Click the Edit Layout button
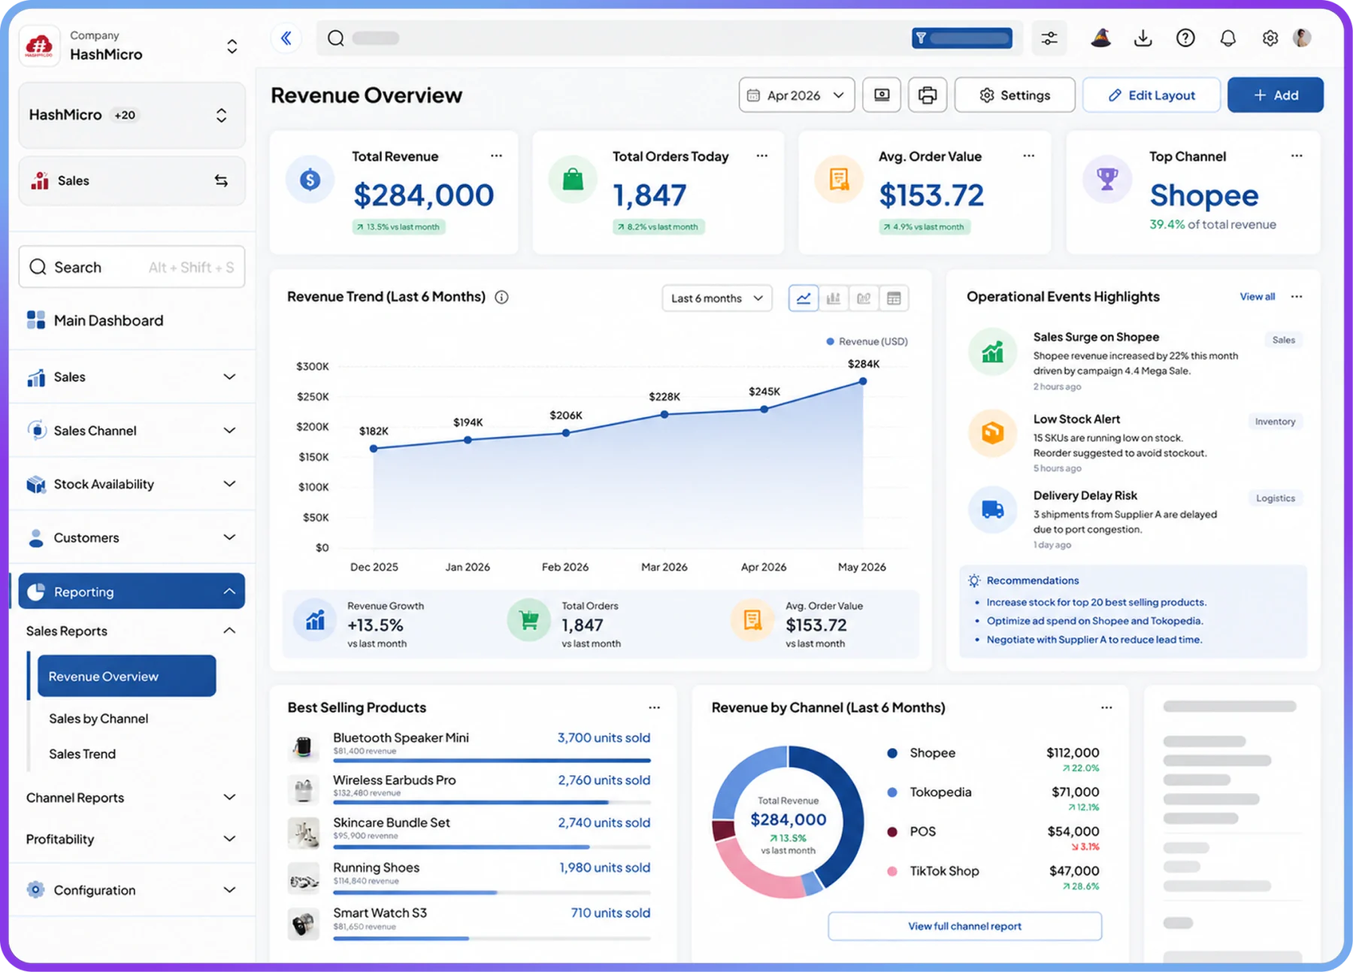This screenshot has width=1353, height=972. (x=1152, y=95)
